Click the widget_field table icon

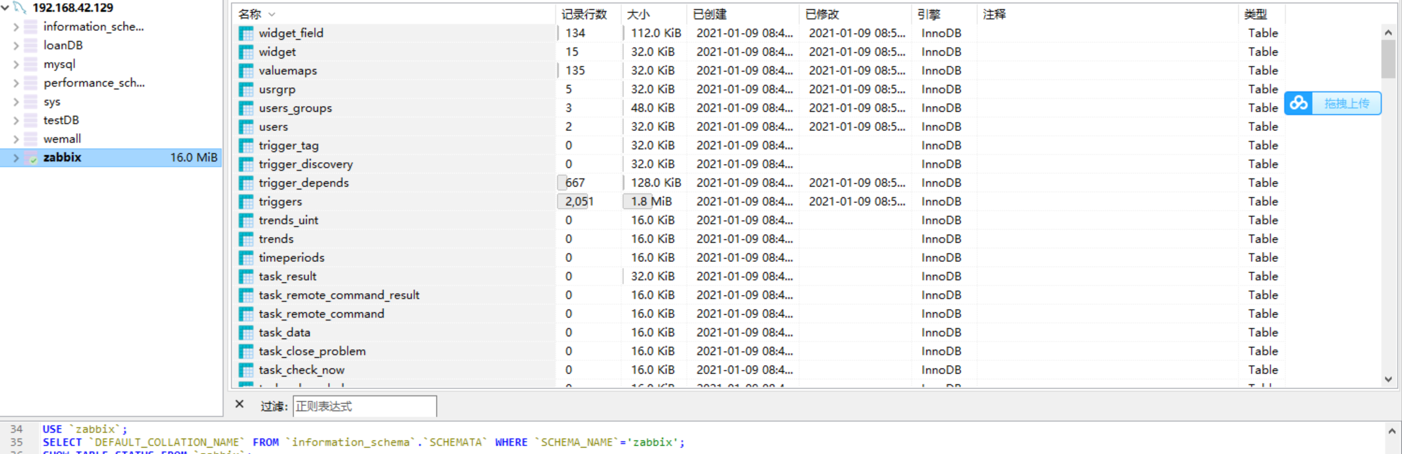[246, 33]
